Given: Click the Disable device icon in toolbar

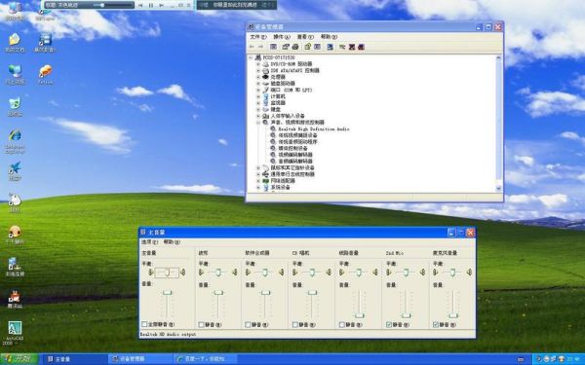Looking at the screenshot, I should (x=361, y=47).
